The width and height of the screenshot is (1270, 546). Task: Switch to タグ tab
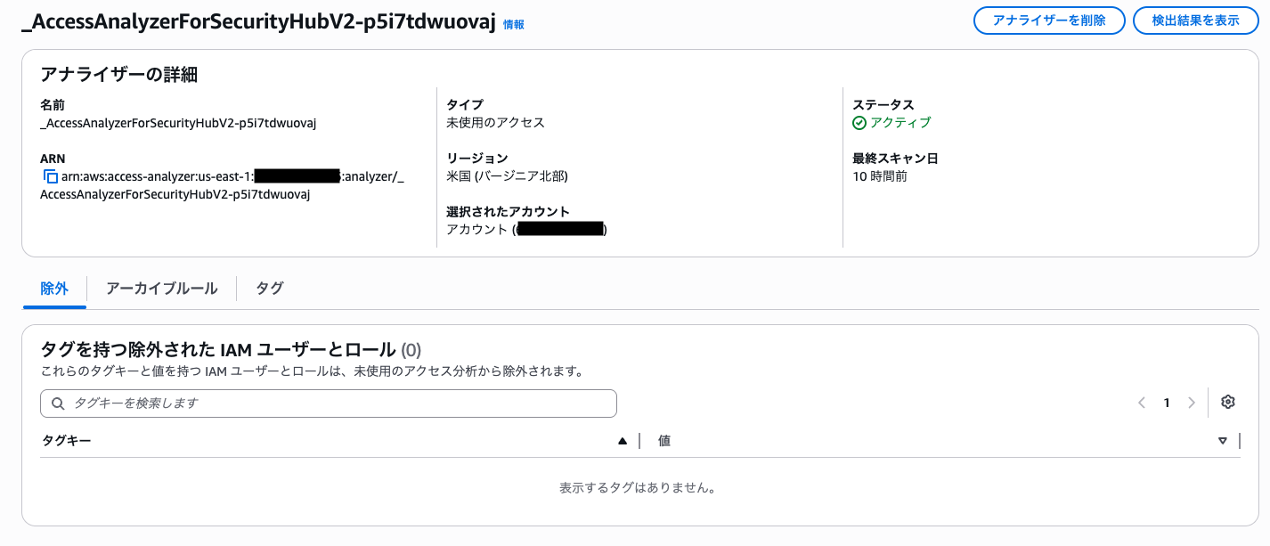[x=270, y=289]
